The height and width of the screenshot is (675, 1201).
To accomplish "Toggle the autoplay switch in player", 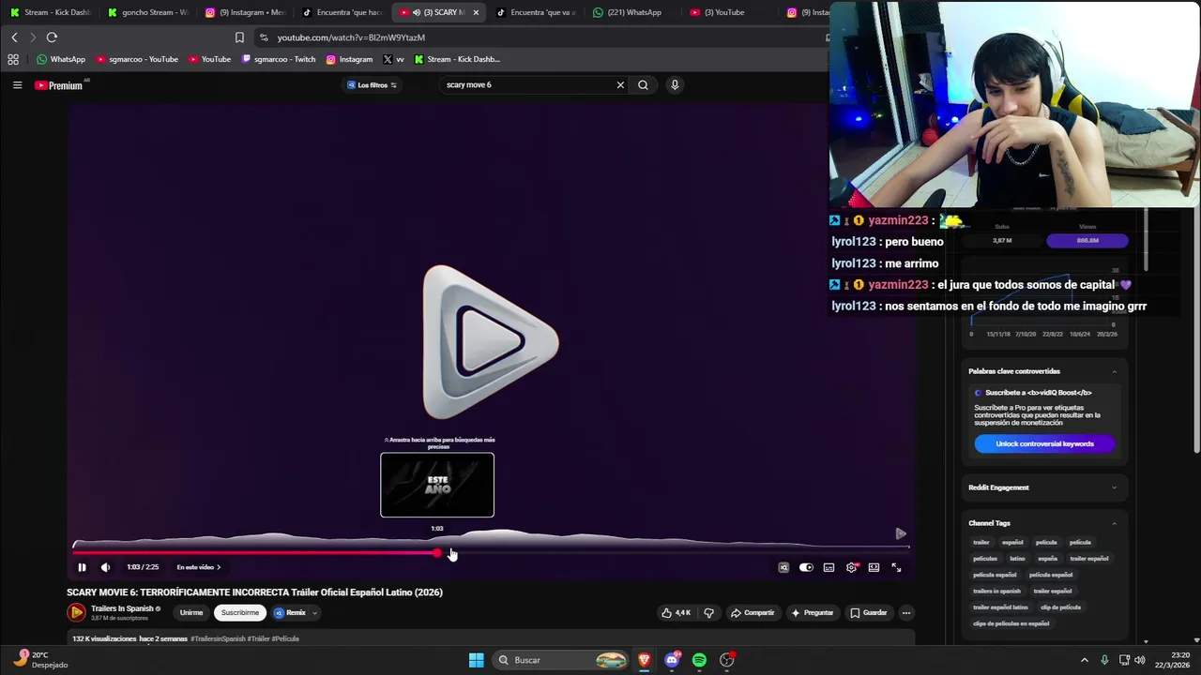I will 806,567.
